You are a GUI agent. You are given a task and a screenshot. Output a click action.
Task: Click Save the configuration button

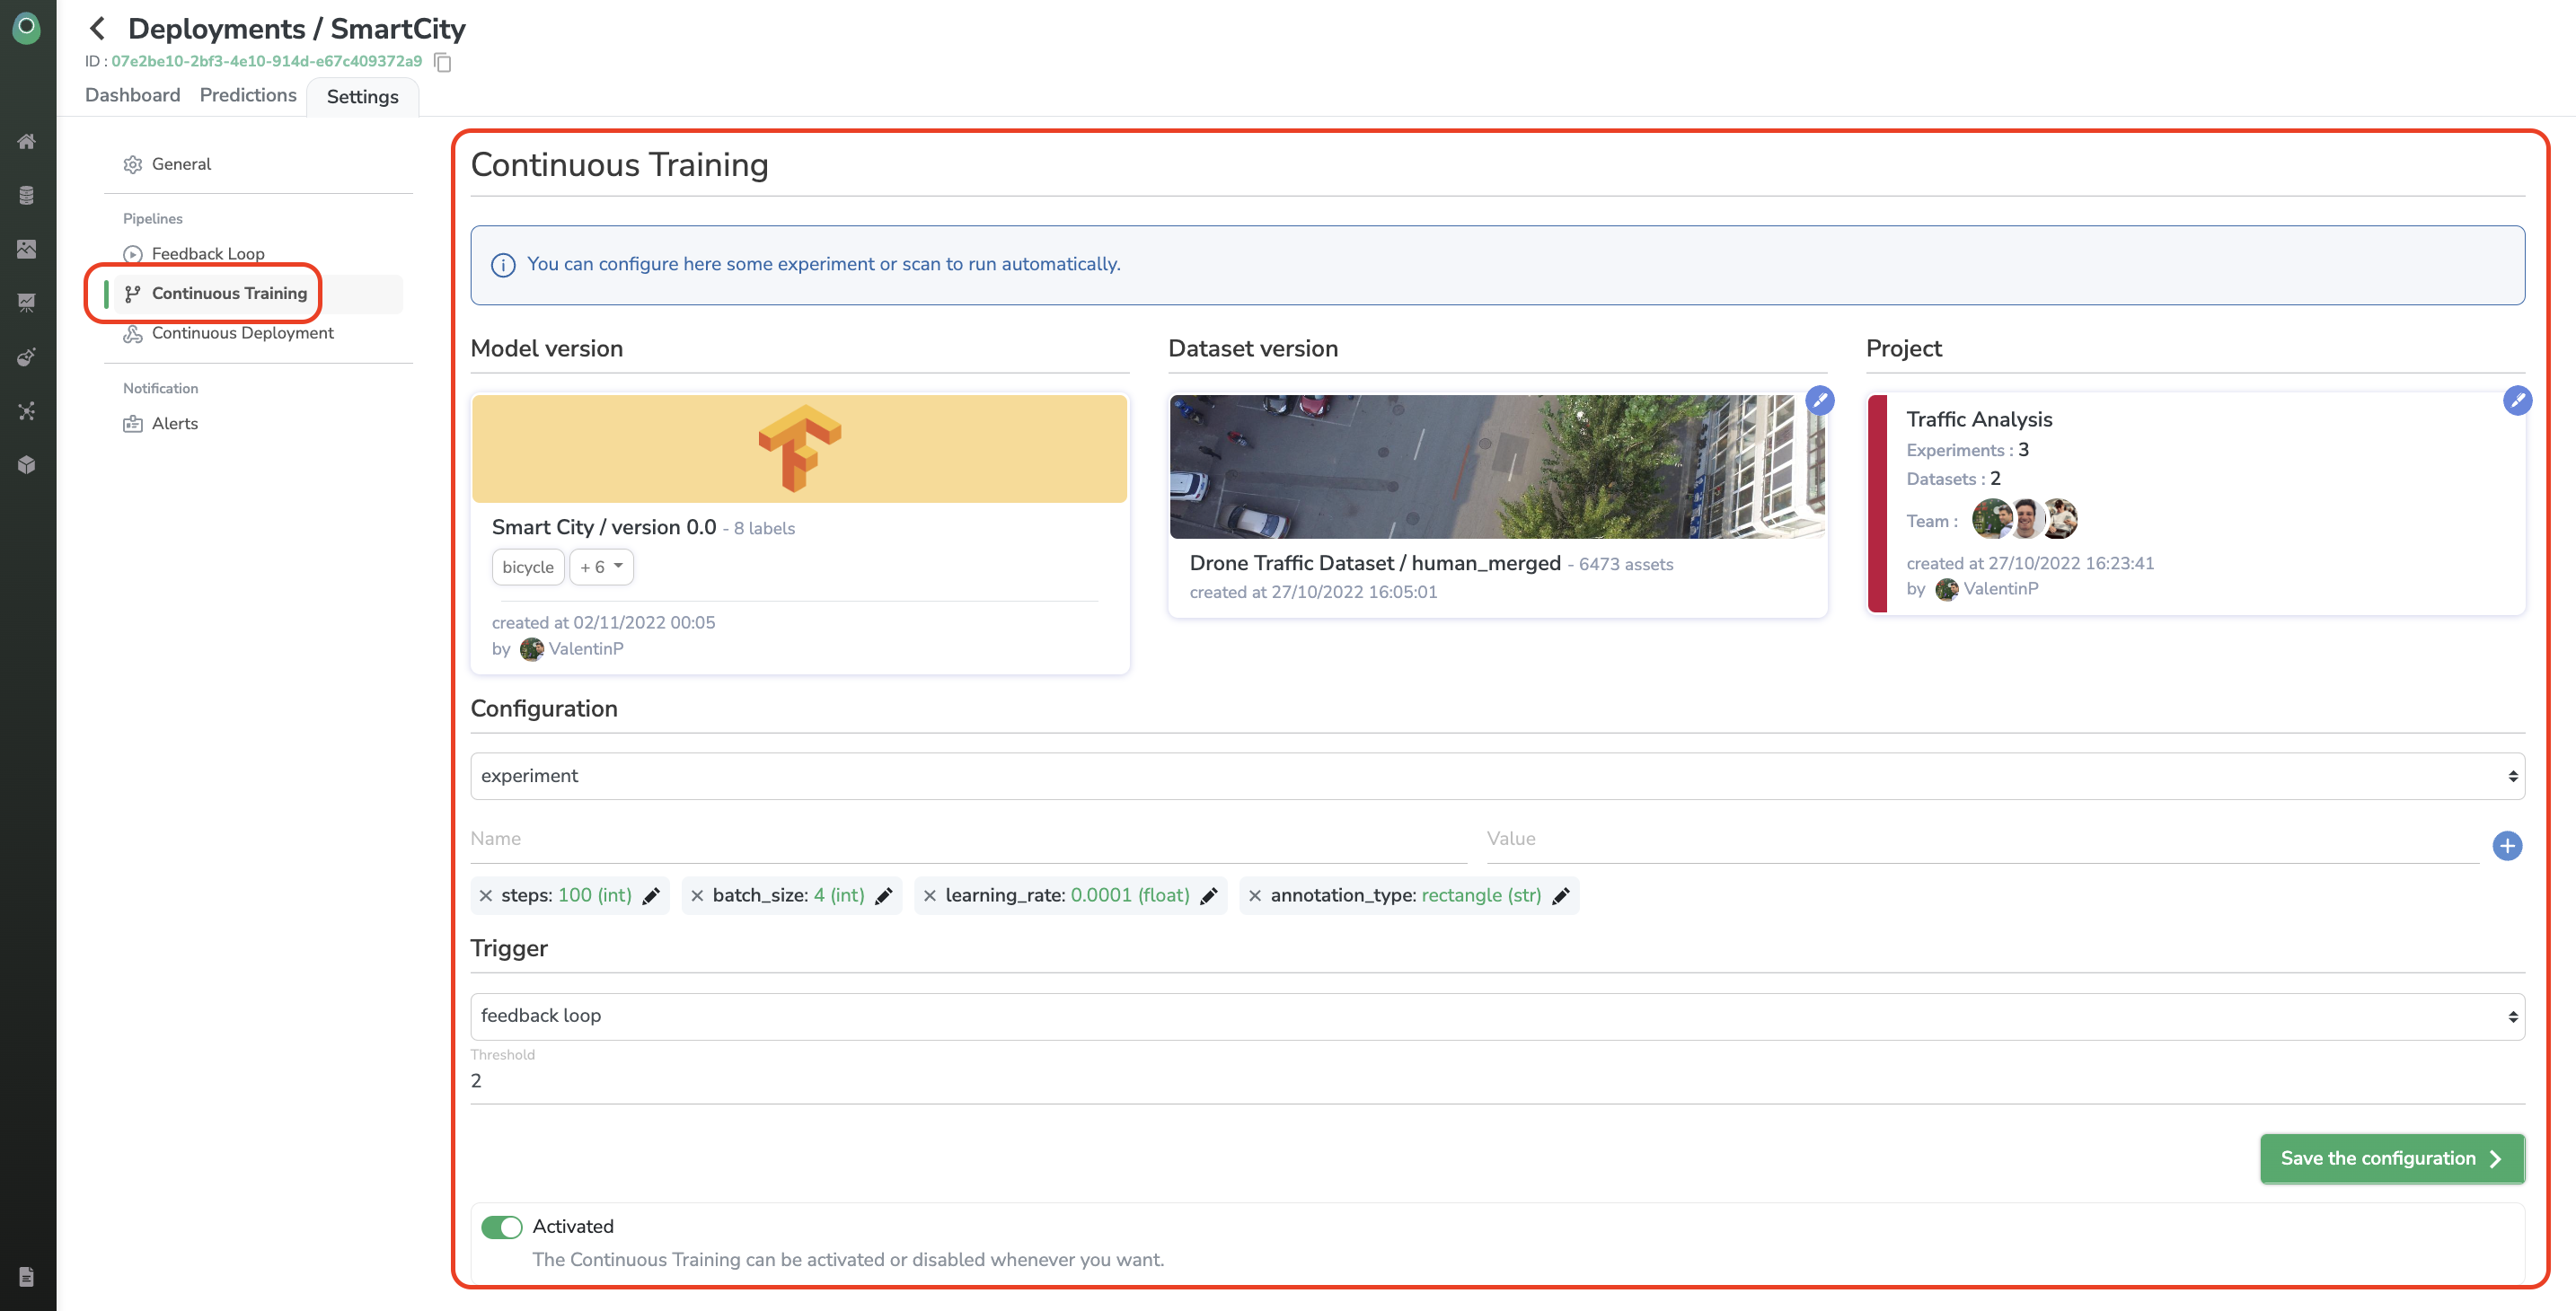(2390, 1158)
